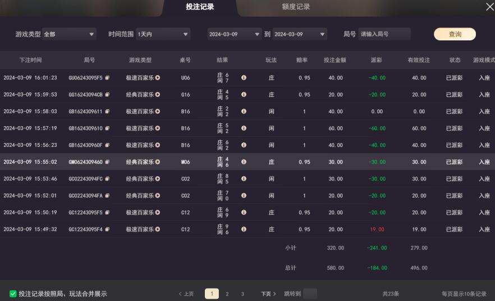The width and height of the screenshot is (495, 301).
Task: Copy round number GC12243095F4
Action: pyautogui.click(x=107, y=229)
